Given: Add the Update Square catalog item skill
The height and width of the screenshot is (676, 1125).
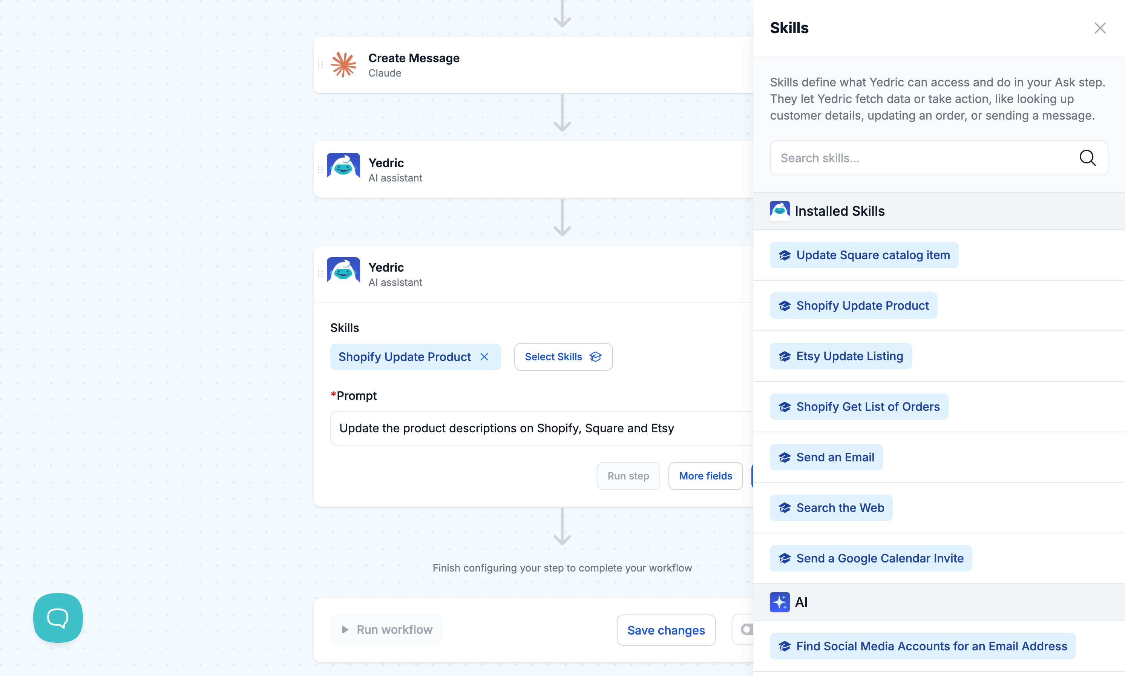Looking at the screenshot, I should click(x=864, y=255).
